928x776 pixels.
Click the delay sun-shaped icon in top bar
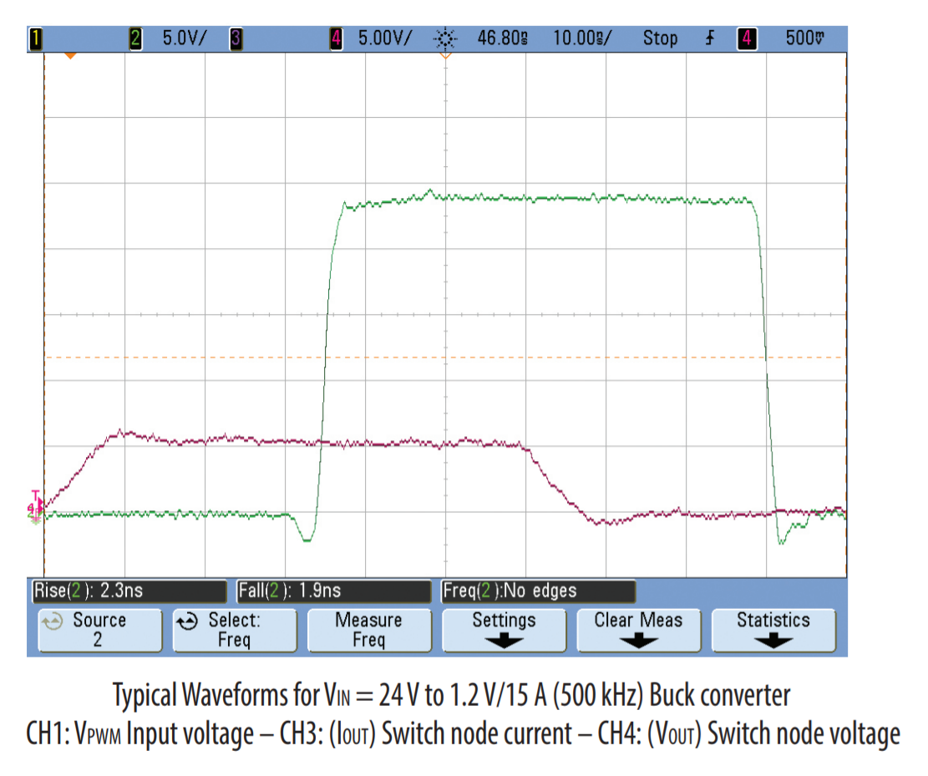coord(445,38)
